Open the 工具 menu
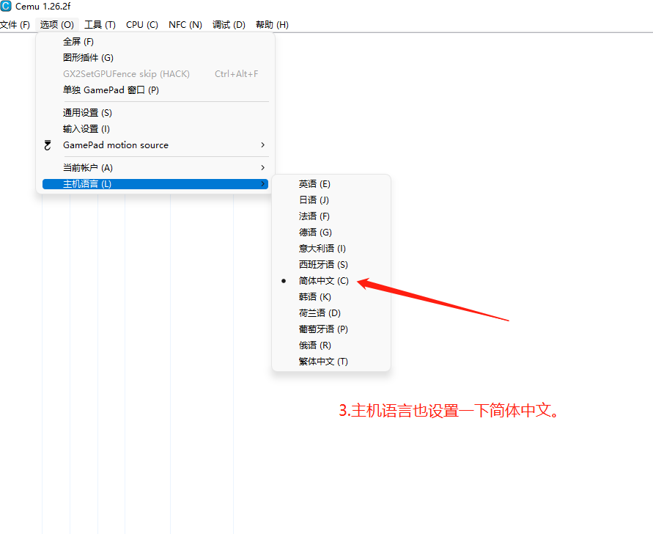Screen dimensions: 653x534 (100, 24)
